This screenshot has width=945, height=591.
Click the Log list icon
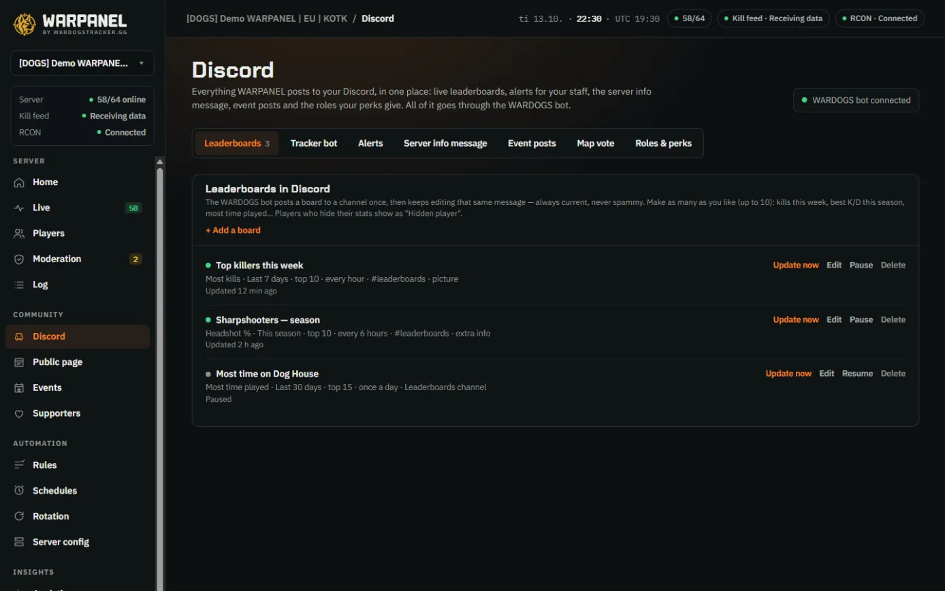click(19, 285)
